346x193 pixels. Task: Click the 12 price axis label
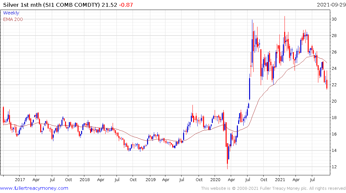click(x=334, y=167)
